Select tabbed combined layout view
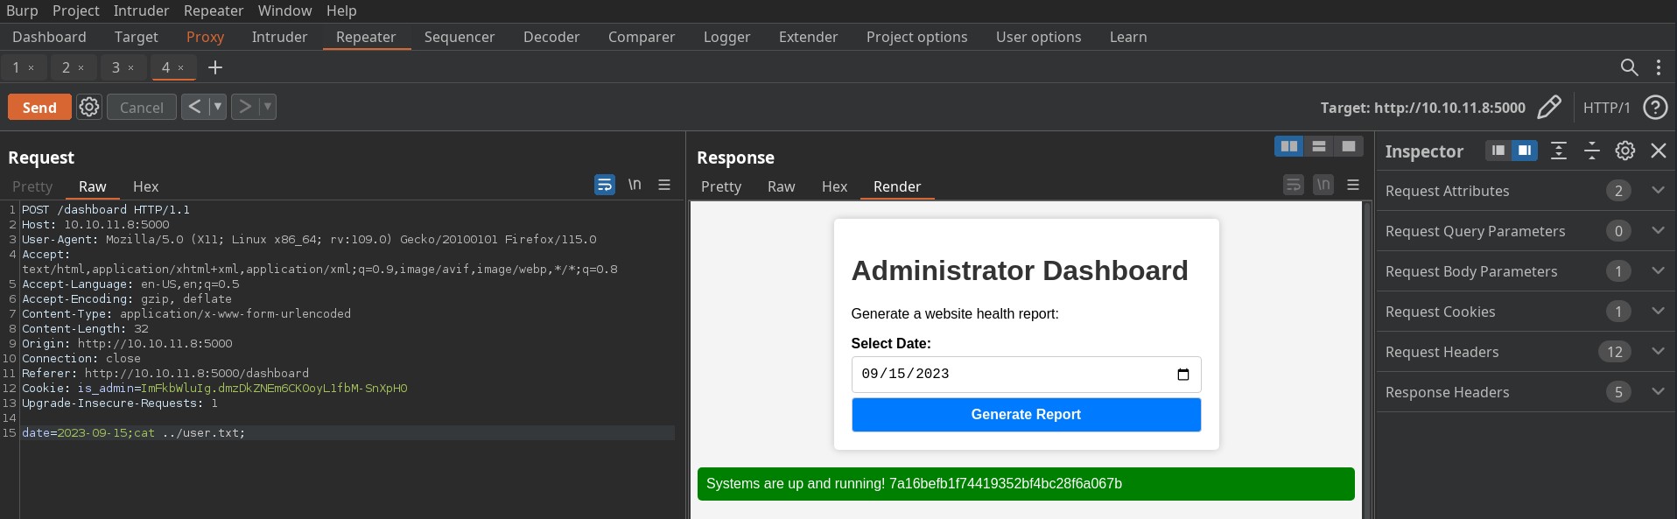Image resolution: width=1677 pixels, height=519 pixels. tap(1349, 146)
